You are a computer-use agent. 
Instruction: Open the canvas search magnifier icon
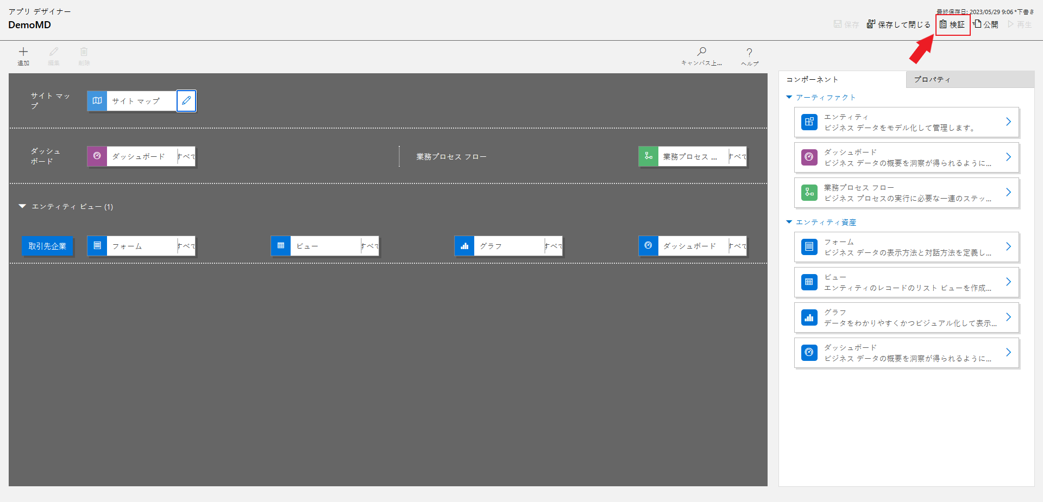pos(702,52)
